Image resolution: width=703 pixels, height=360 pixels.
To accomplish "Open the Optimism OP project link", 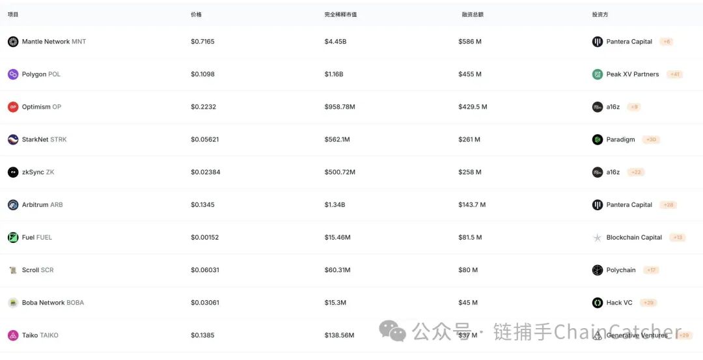I will point(41,107).
